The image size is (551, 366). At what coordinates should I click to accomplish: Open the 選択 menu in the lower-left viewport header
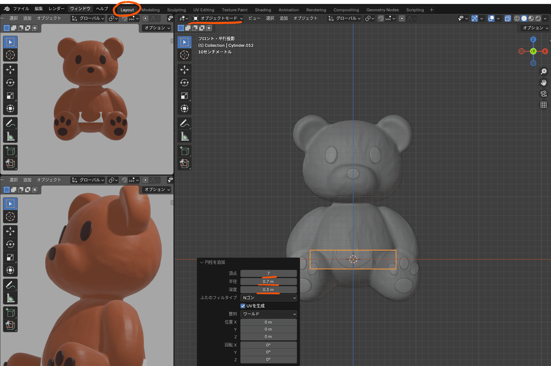(14, 180)
